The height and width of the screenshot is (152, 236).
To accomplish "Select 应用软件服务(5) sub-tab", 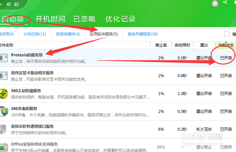I will click(104, 34).
